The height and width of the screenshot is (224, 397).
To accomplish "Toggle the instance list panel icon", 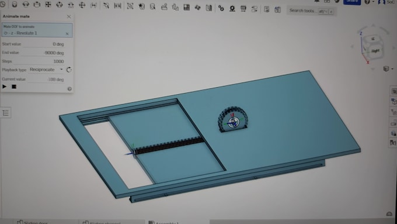I will [6, 113].
